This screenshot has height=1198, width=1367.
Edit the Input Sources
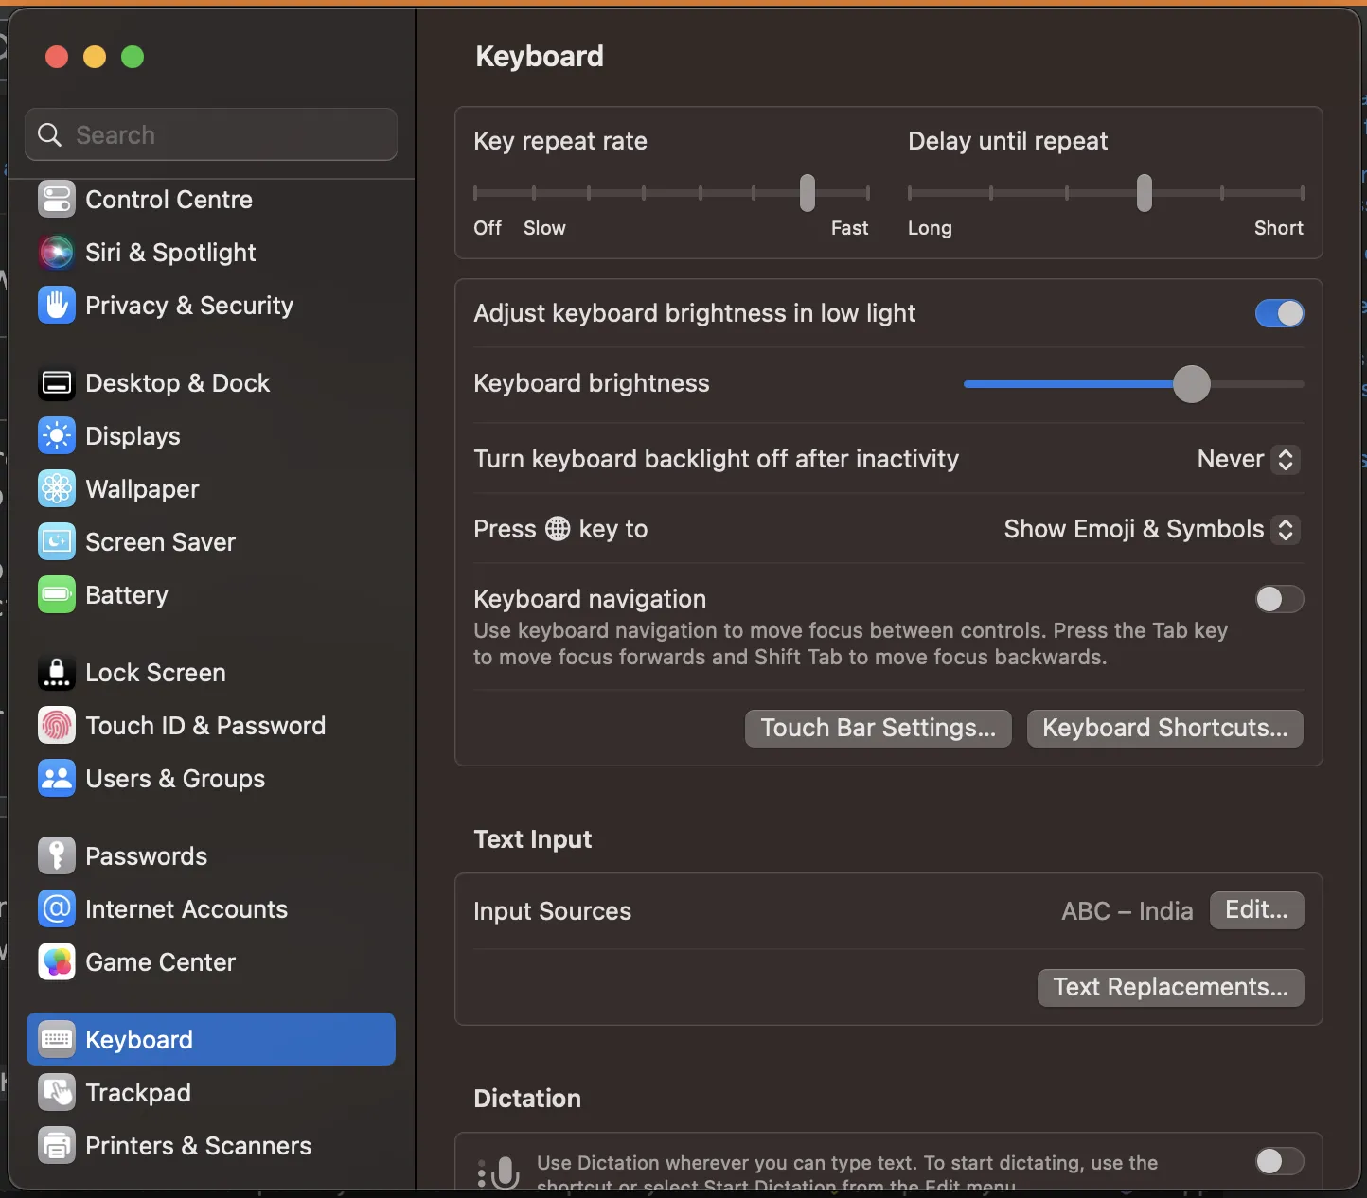1256,910
